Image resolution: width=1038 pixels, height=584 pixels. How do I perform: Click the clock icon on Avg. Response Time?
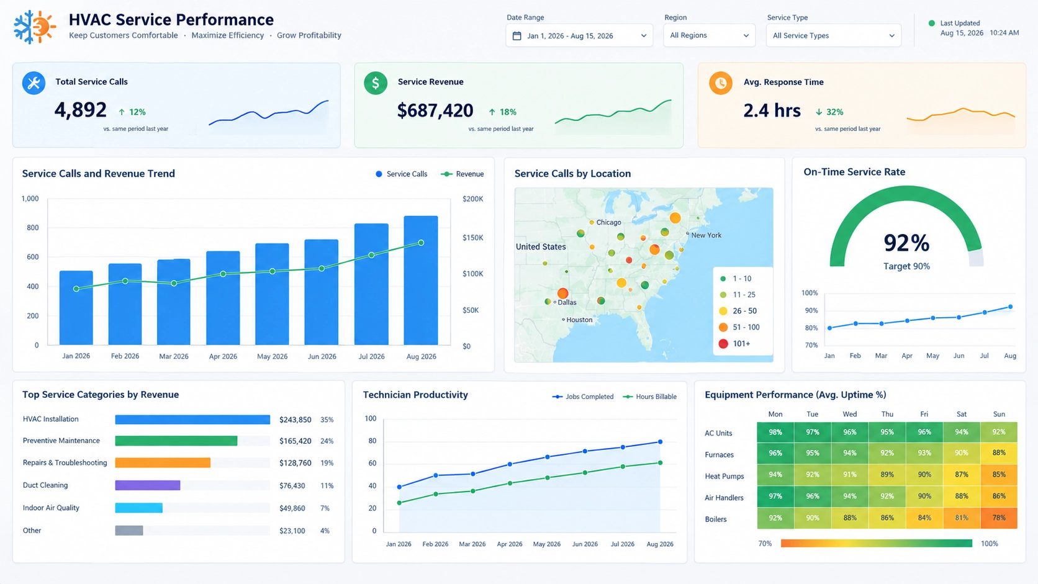(x=721, y=83)
